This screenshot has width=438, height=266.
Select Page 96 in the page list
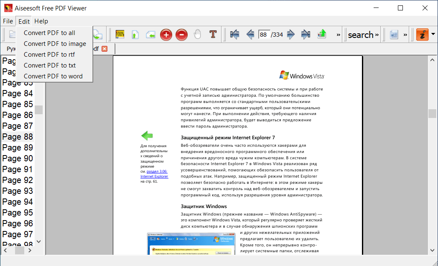(18, 223)
